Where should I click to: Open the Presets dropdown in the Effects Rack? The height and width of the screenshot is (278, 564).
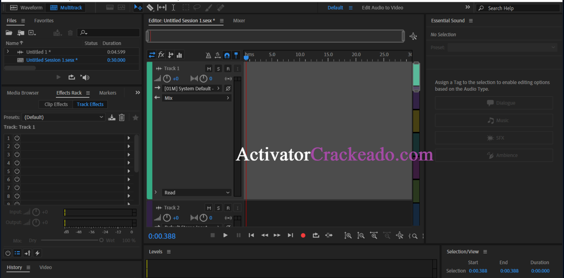click(63, 117)
